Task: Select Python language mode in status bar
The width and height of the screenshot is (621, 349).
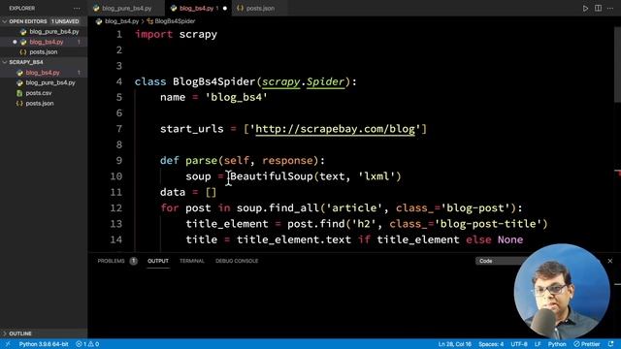Action: [x=556, y=344]
